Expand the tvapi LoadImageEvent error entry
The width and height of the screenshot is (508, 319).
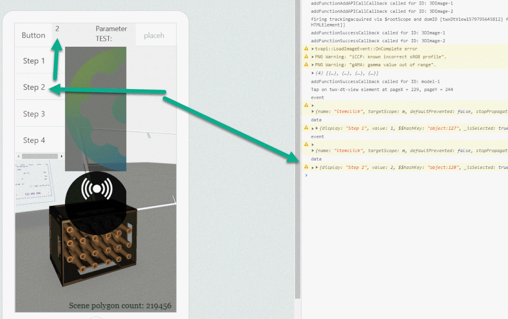click(313, 49)
